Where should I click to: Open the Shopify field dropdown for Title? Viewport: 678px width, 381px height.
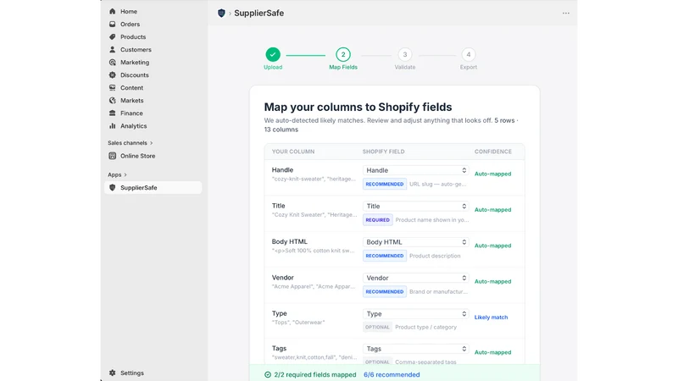tap(415, 206)
